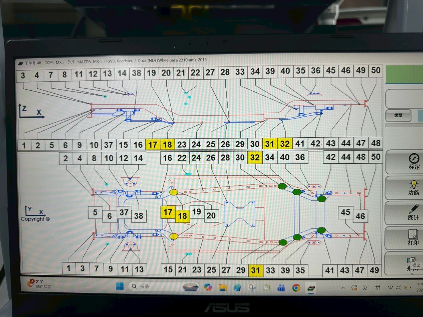Select point 2 in the Y-X top view
423x317 pixels.
(66, 158)
